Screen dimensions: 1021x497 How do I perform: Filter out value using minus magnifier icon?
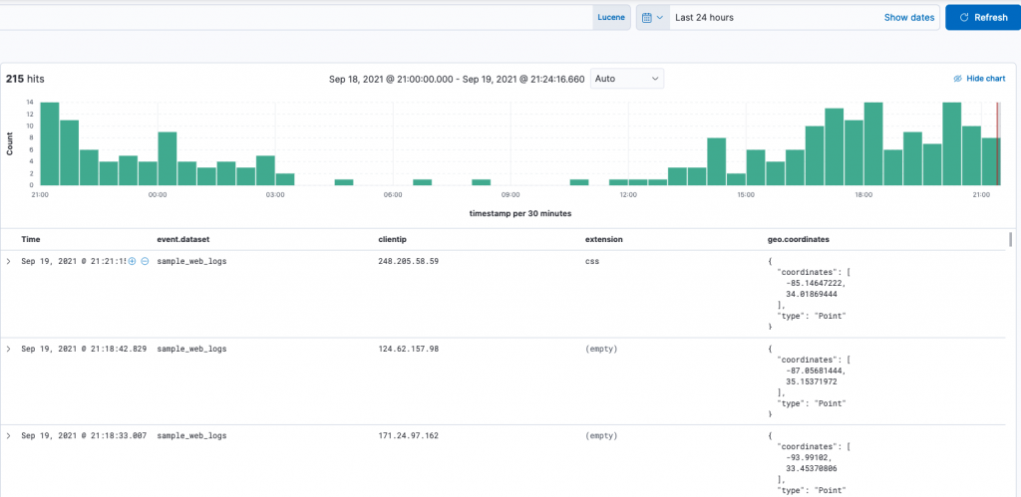click(x=145, y=261)
